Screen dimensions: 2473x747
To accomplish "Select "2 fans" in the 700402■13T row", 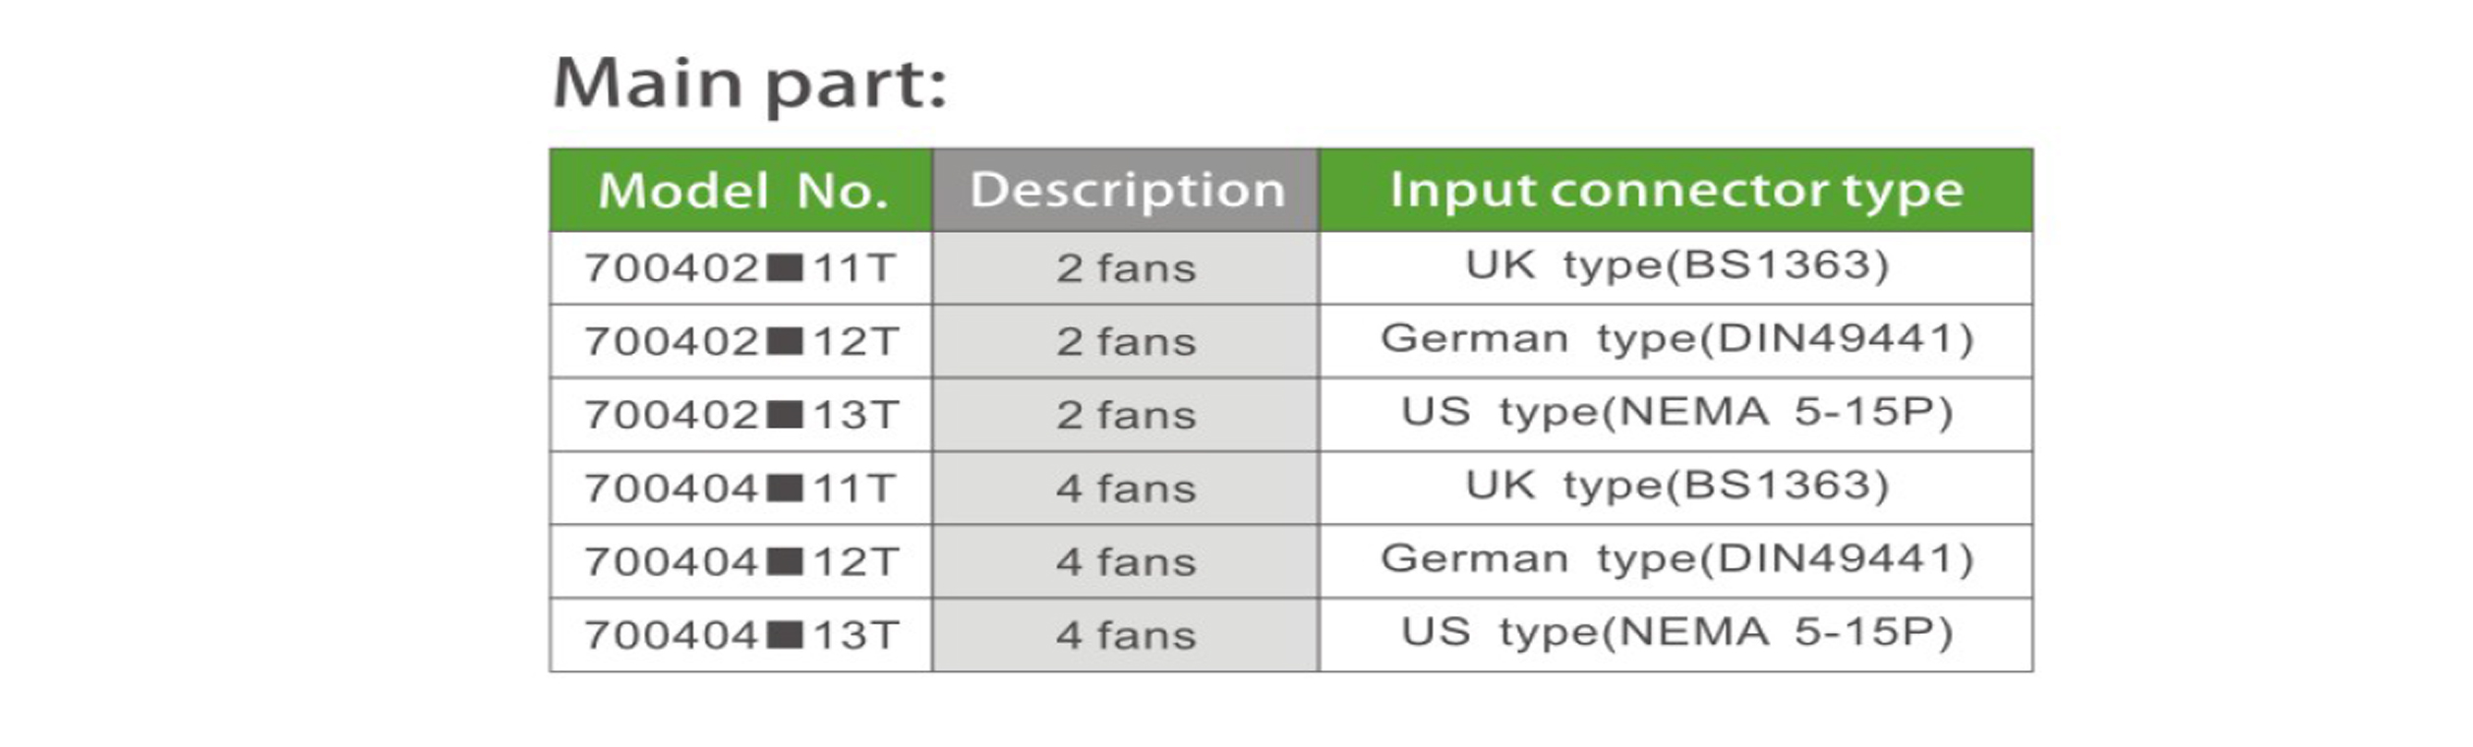I will coord(1127,415).
